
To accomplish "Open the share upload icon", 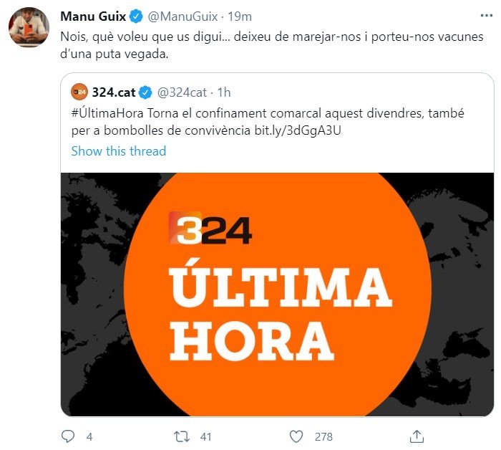I will point(417,436).
